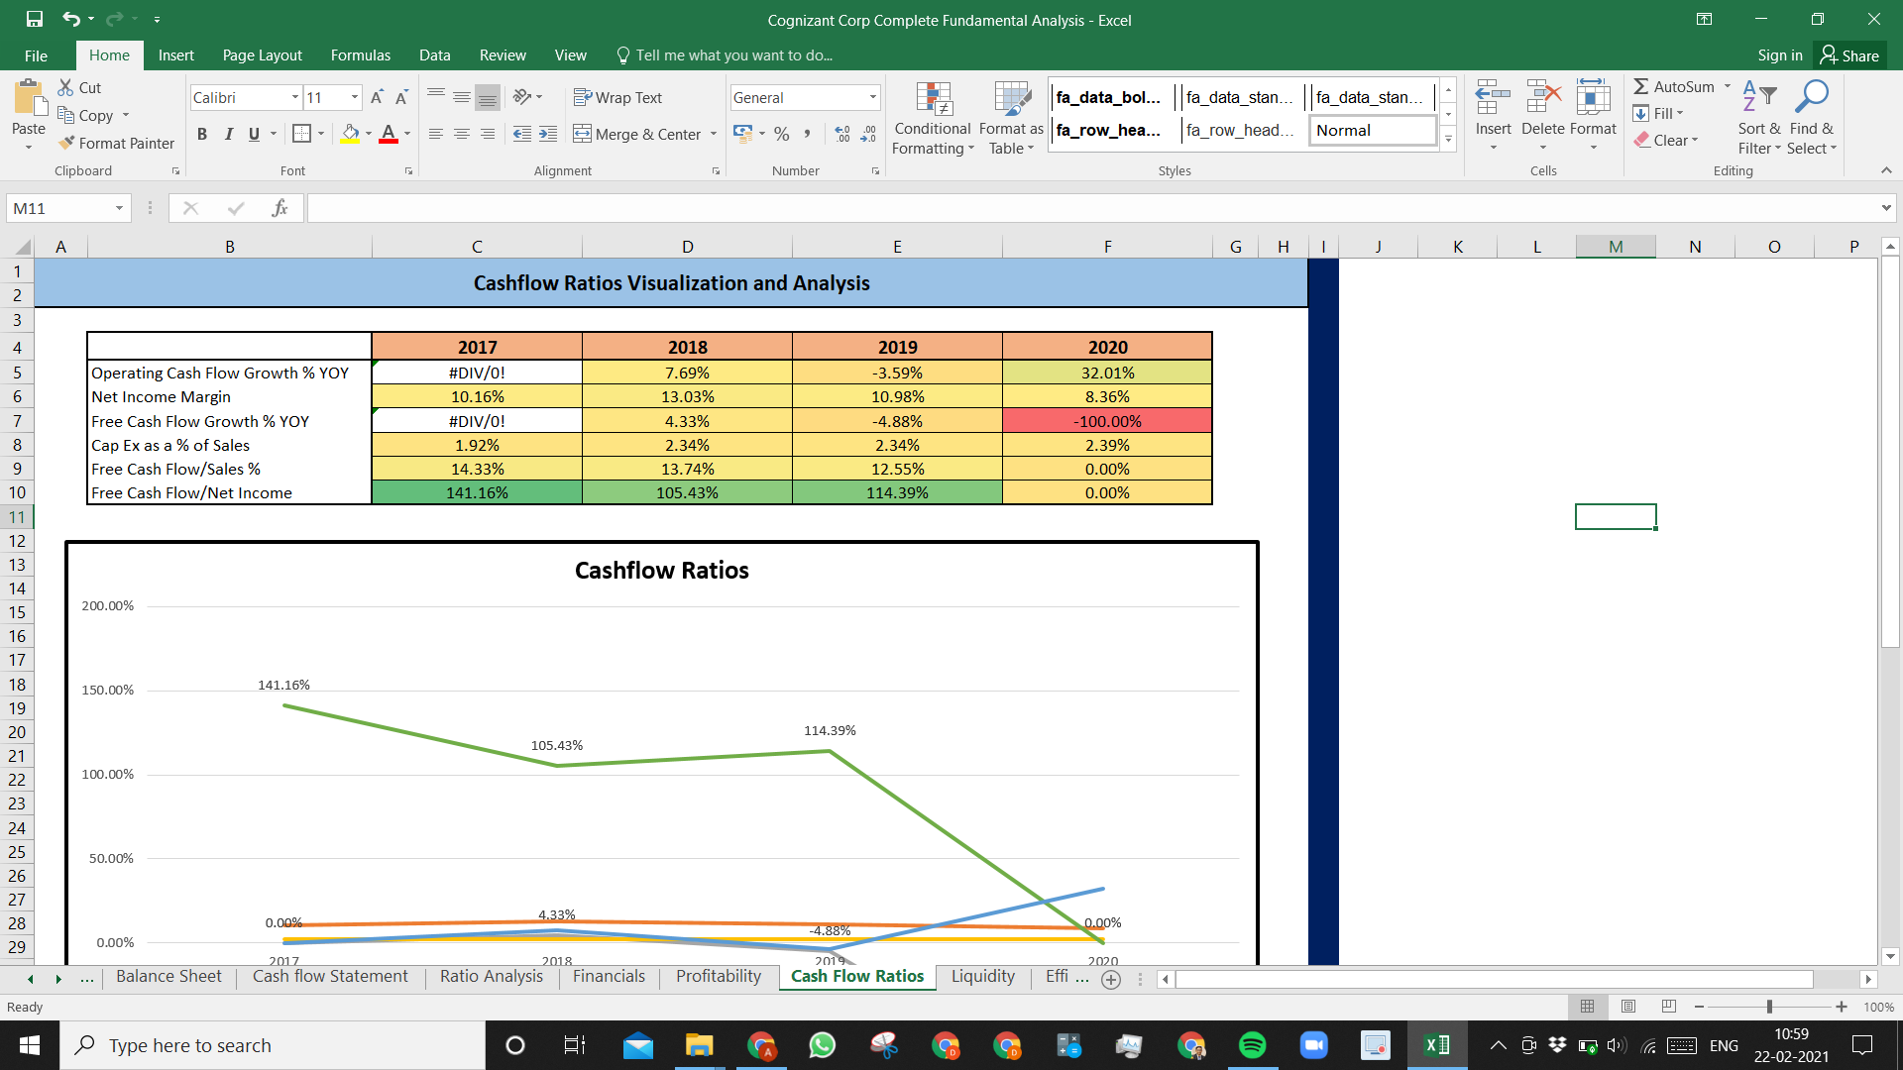The height and width of the screenshot is (1070, 1903).
Task: Click the Undo arrow icon
Action: pos(70,19)
